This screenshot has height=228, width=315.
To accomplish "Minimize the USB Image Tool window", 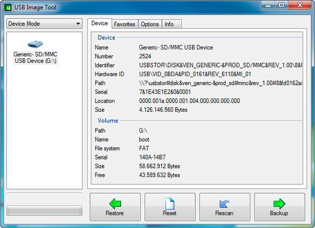I will pyautogui.click(x=268, y=5).
